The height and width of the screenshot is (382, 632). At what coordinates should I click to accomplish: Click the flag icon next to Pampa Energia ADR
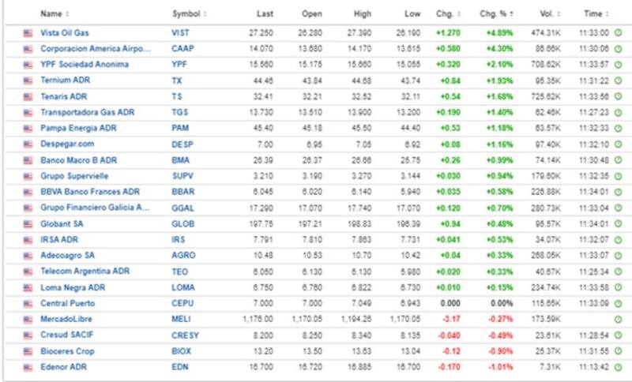click(28, 129)
